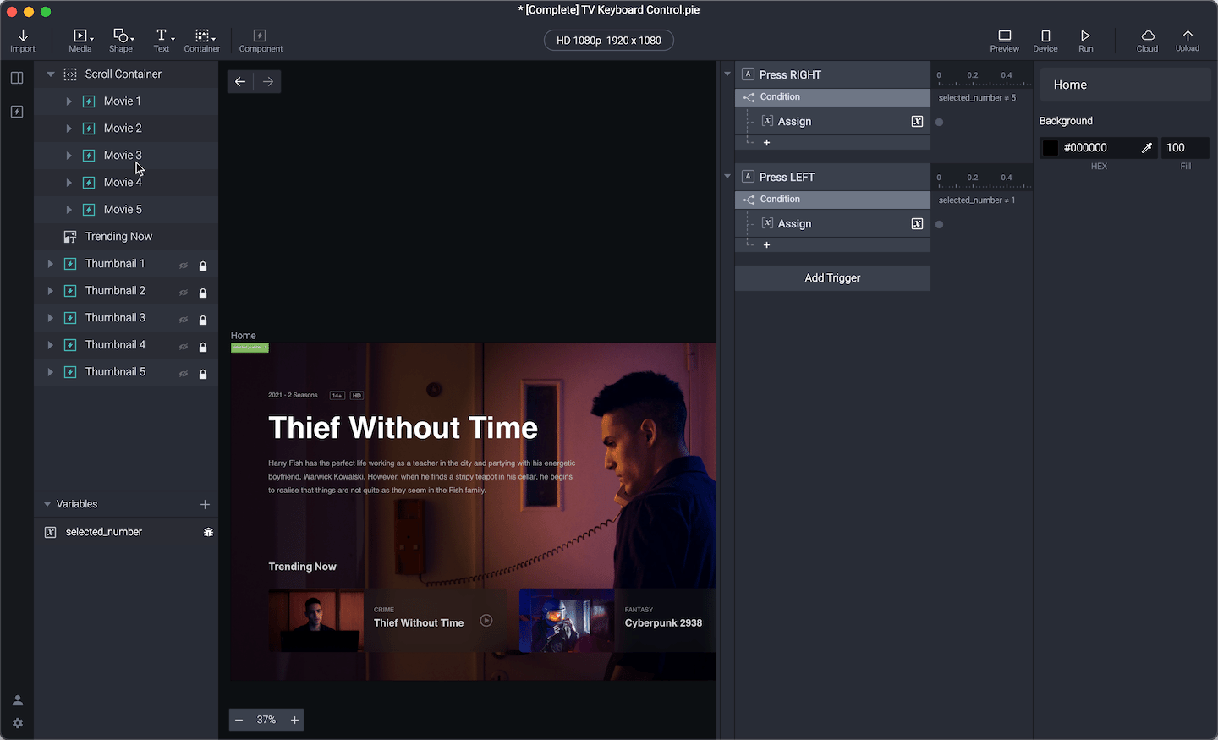The image size is (1218, 740).
Task: Unlock the Thumbnail 3 layer
Action: tap(203, 320)
